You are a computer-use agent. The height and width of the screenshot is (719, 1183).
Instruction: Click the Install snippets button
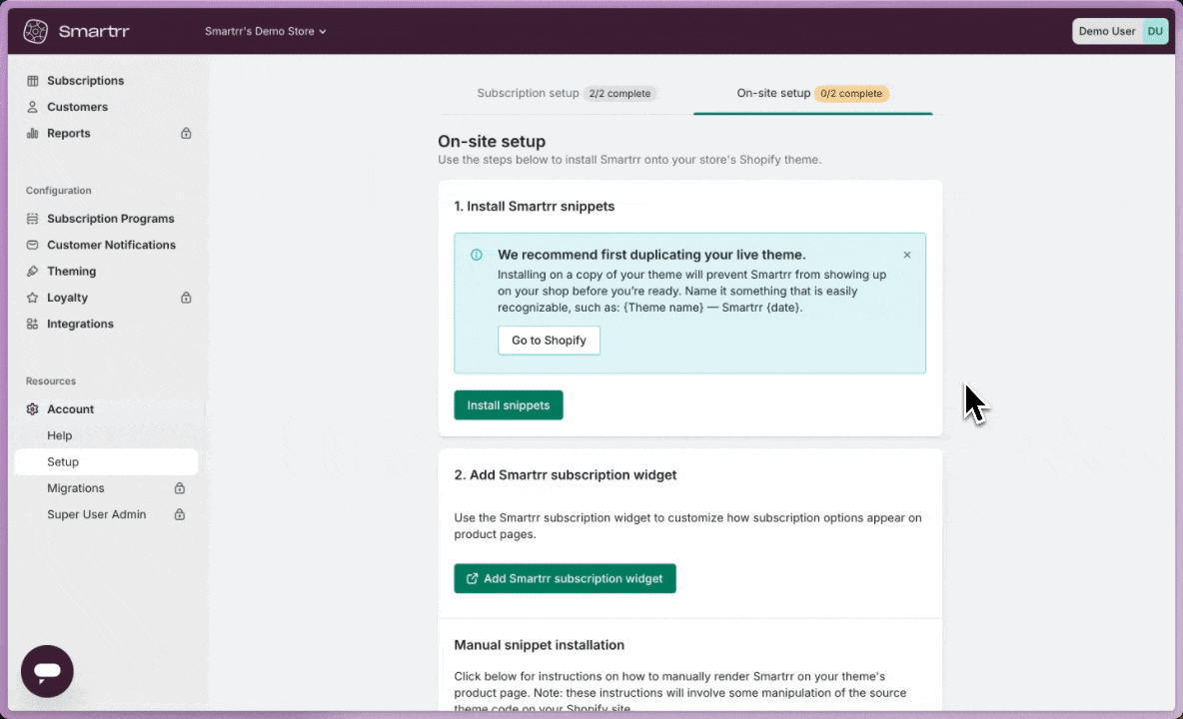point(509,405)
